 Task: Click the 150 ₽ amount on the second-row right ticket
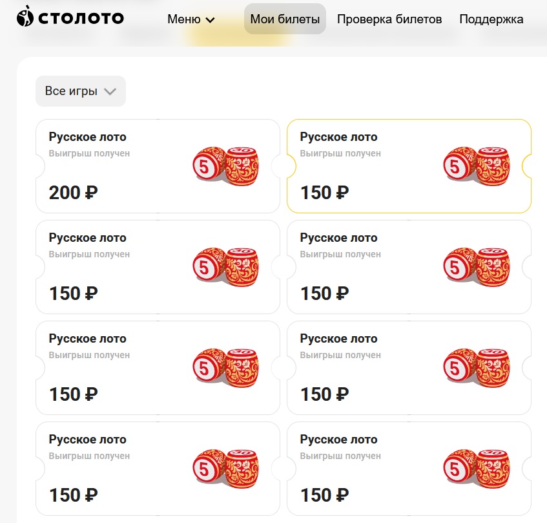pyautogui.click(x=324, y=294)
